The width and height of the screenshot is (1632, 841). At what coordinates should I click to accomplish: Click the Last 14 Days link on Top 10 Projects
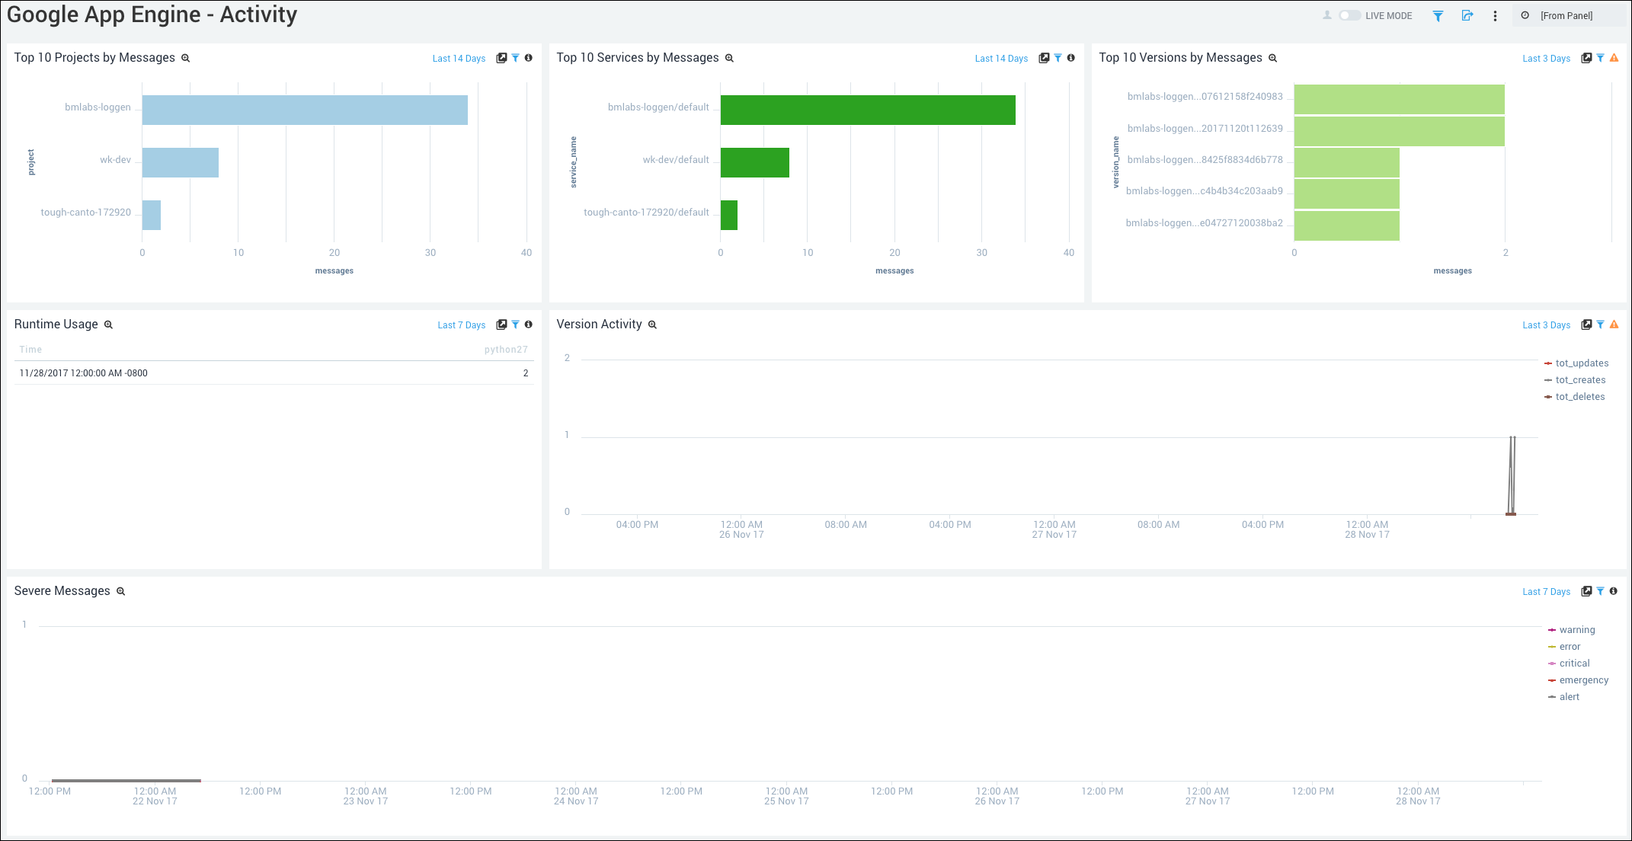[x=459, y=58]
